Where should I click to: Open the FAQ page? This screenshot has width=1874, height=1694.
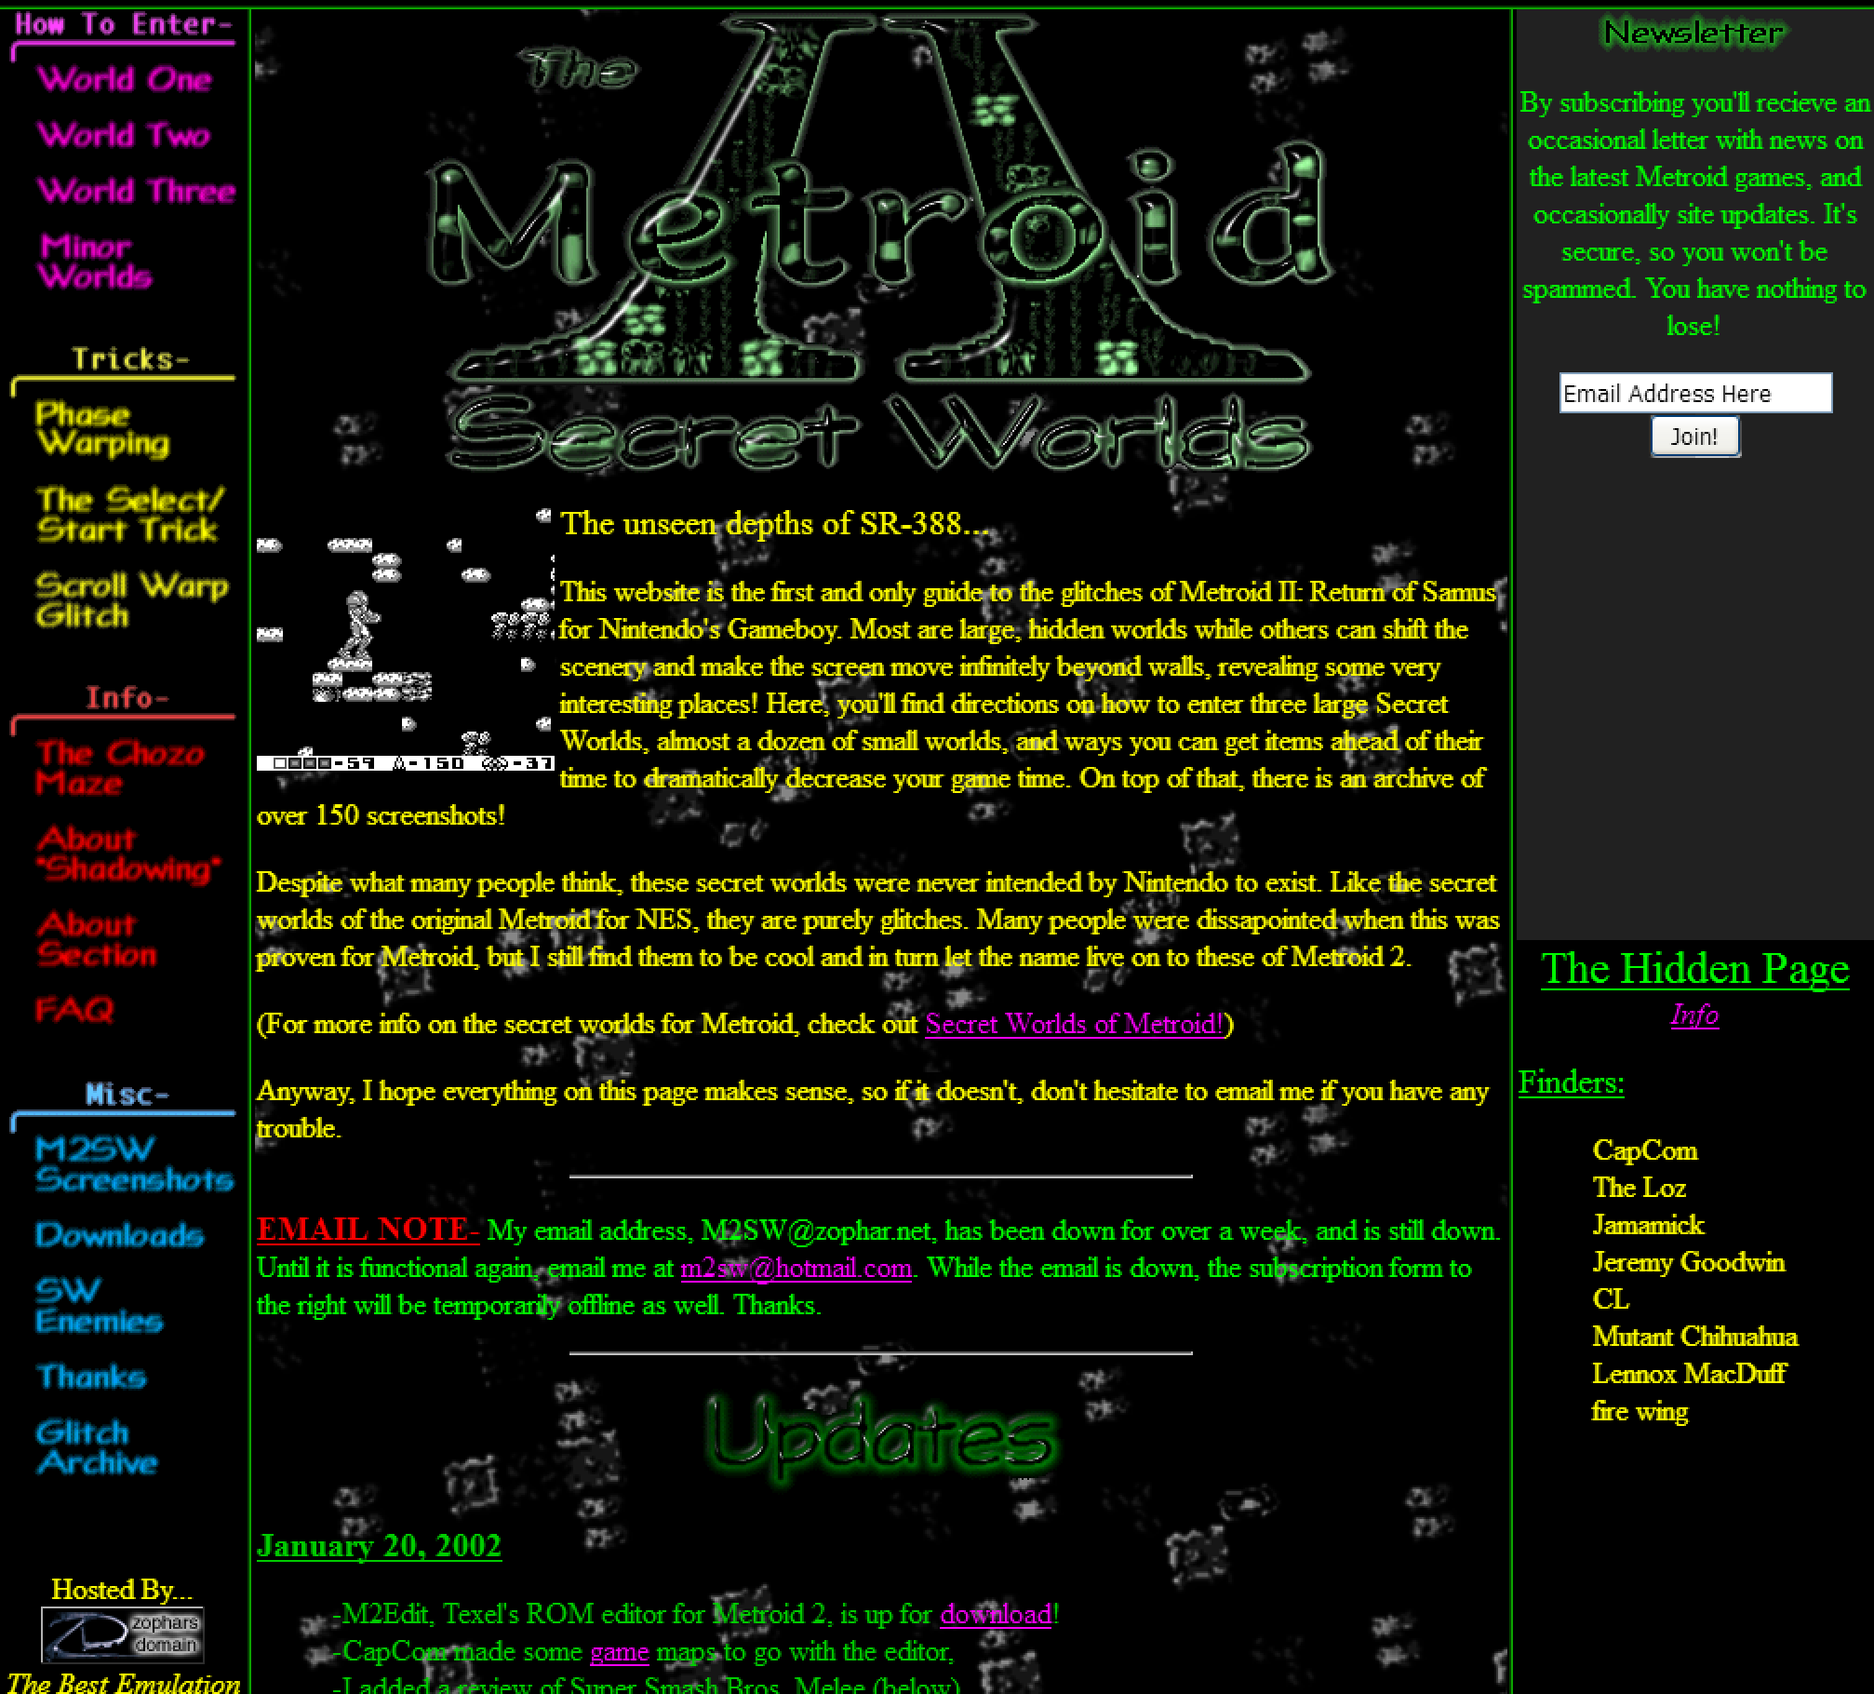point(74,1010)
